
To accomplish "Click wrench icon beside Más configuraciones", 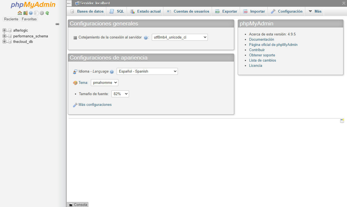I will click(x=75, y=105).
